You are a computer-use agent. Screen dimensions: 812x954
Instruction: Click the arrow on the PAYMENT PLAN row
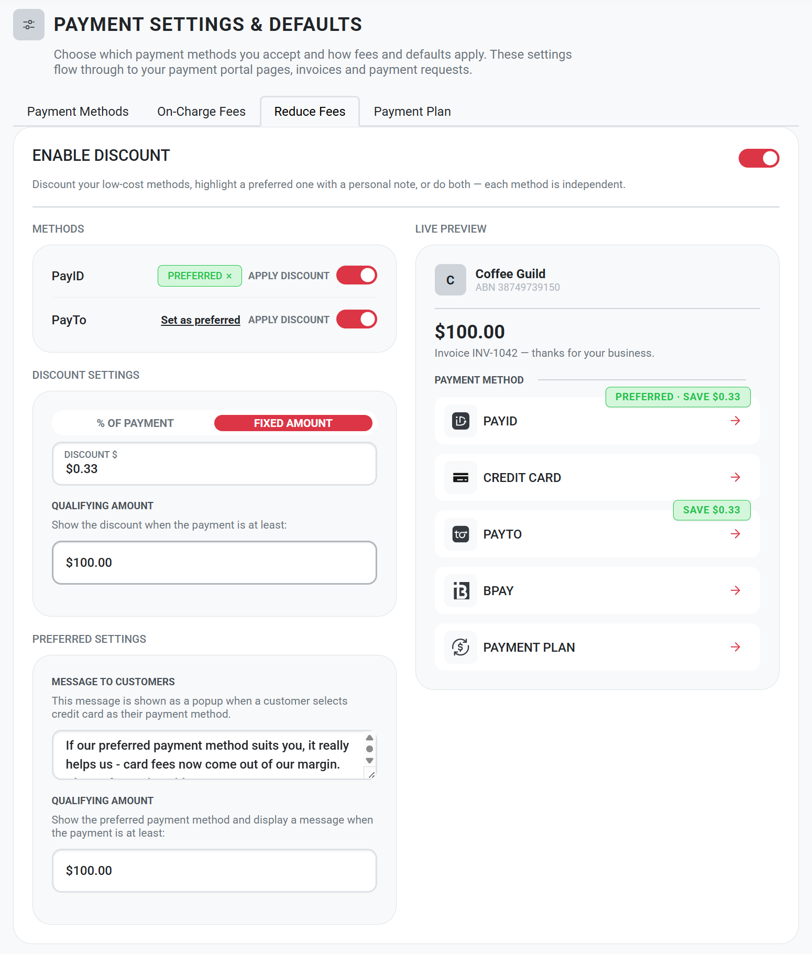click(x=736, y=647)
